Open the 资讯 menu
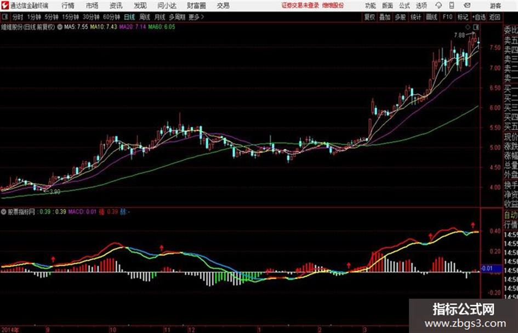 pyautogui.click(x=116, y=5)
